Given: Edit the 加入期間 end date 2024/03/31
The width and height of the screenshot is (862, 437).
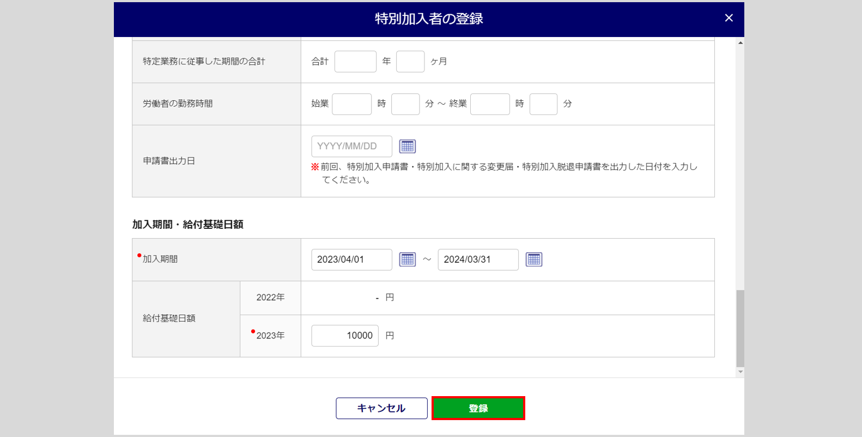Looking at the screenshot, I should [478, 260].
